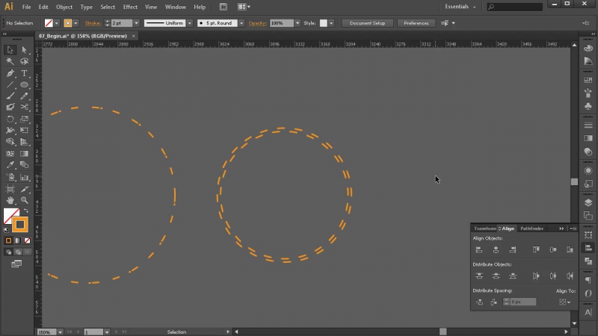The image size is (598, 336).
Task: Open stroke weight dropdown arrow
Action: pos(136,23)
